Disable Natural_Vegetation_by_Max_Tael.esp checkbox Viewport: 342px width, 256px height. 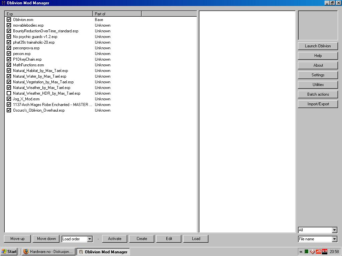(x=9, y=82)
